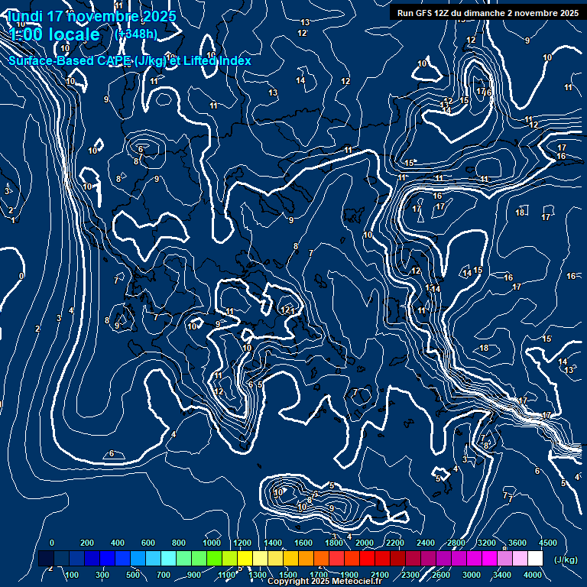This screenshot has height=587, width=587.
Task: Click the legend value '100'
Action: (72, 575)
